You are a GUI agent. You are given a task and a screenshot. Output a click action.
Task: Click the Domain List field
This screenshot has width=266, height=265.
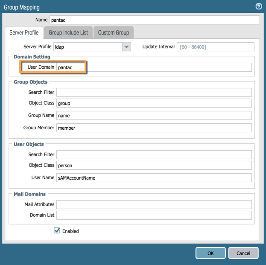pyautogui.click(x=154, y=215)
